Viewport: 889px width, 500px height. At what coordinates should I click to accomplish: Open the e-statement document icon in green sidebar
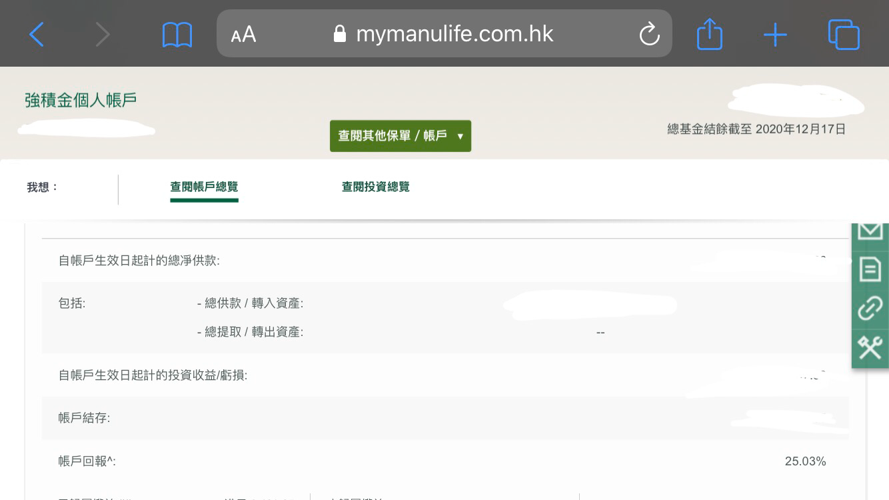[870, 269]
